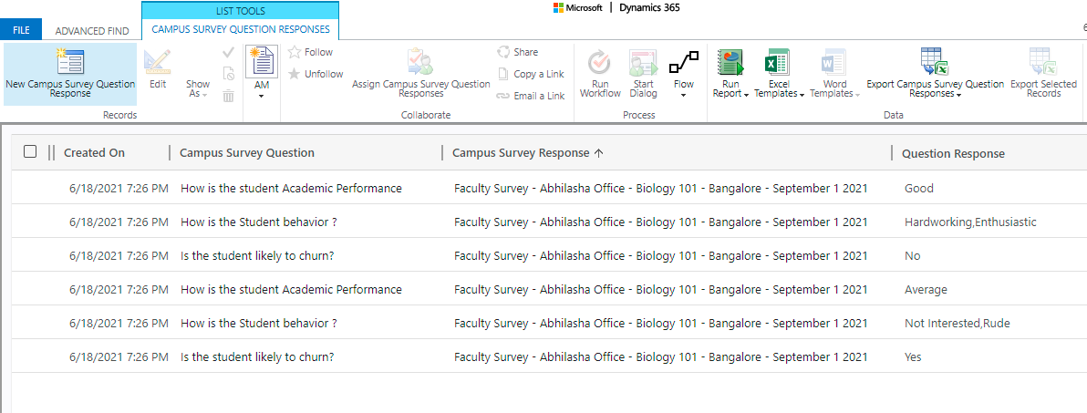Click Assign Campus Survey Question Responses icon
The width and height of the screenshot is (1087, 413).
[420, 62]
